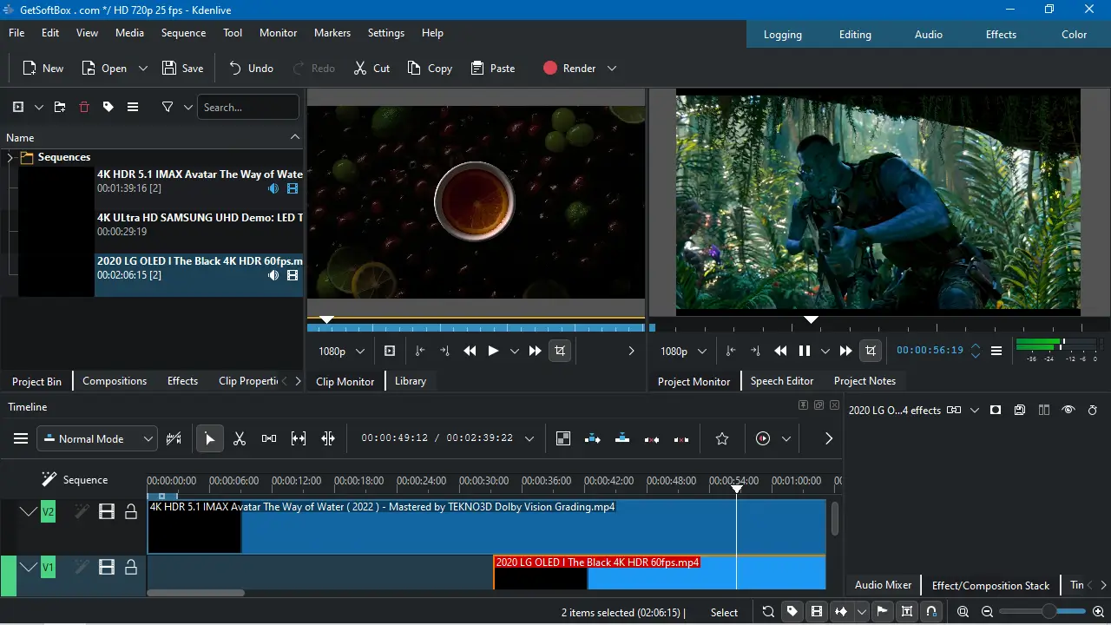This screenshot has height=625, width=1111.
Task: Pause playback in the Project Monitor
Action: coord(805,351)
